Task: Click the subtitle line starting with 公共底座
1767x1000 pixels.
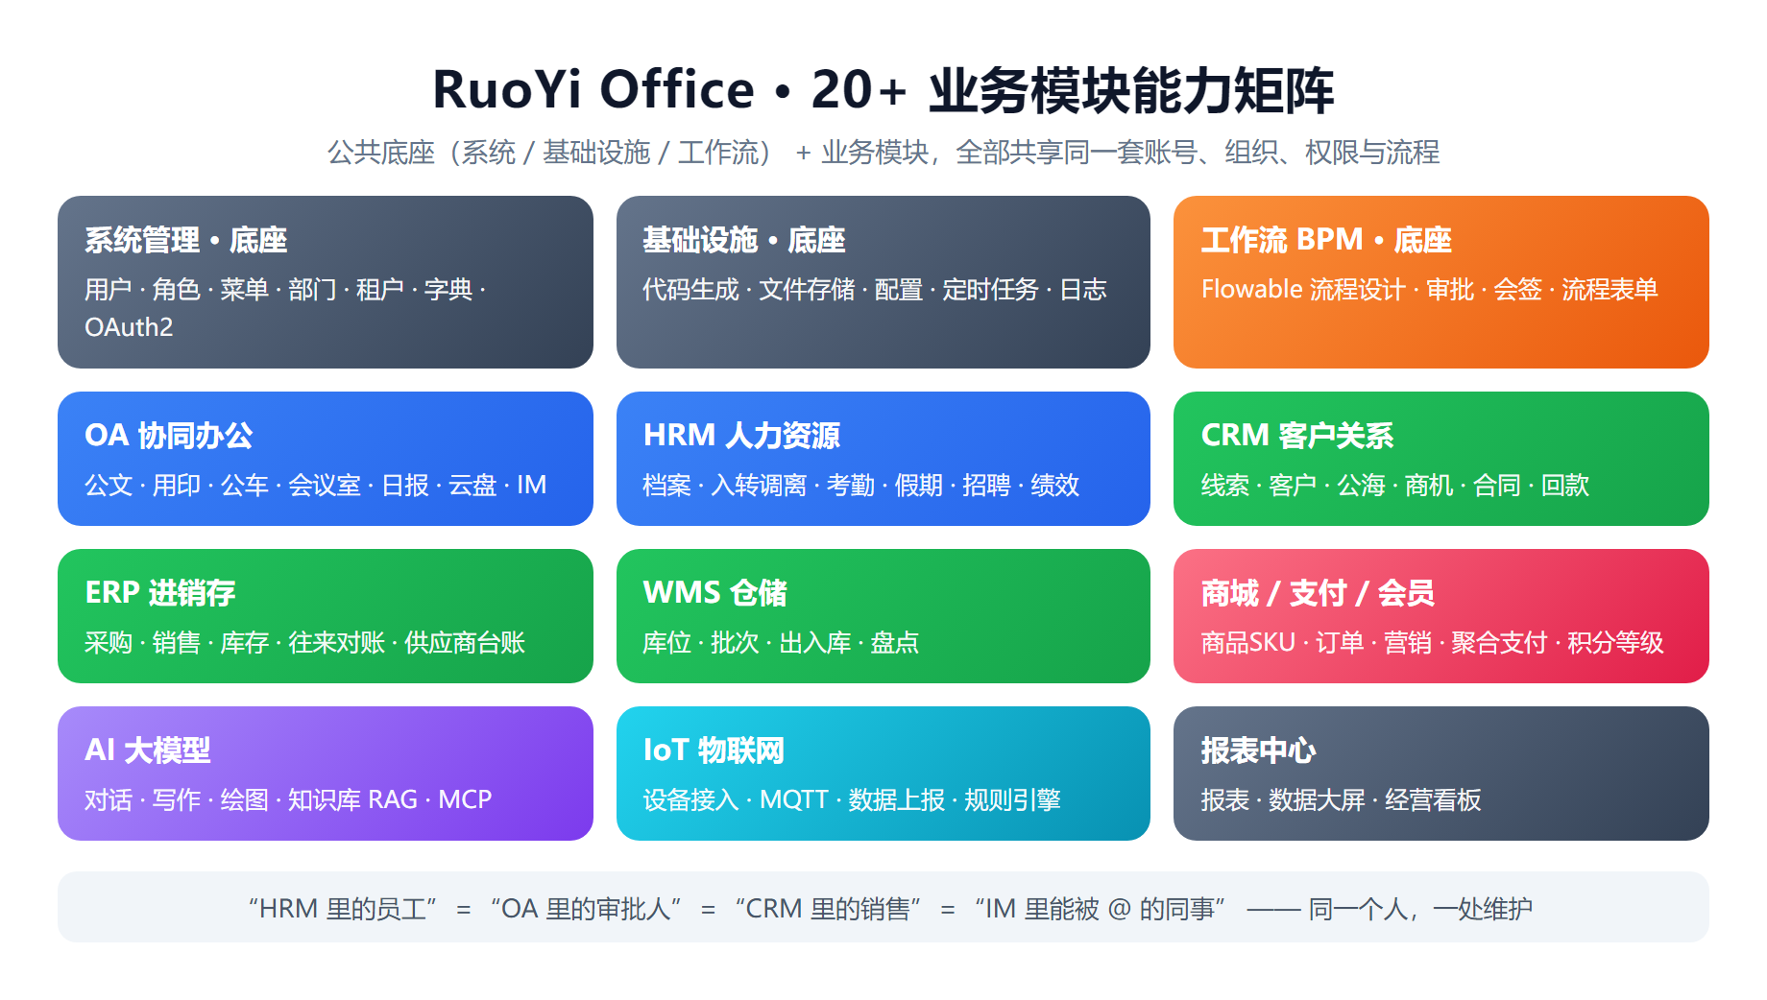Action: (883, 152)
